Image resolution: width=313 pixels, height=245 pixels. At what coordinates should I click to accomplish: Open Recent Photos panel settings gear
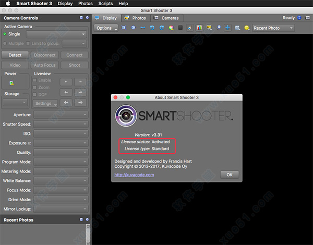(87, 219)
